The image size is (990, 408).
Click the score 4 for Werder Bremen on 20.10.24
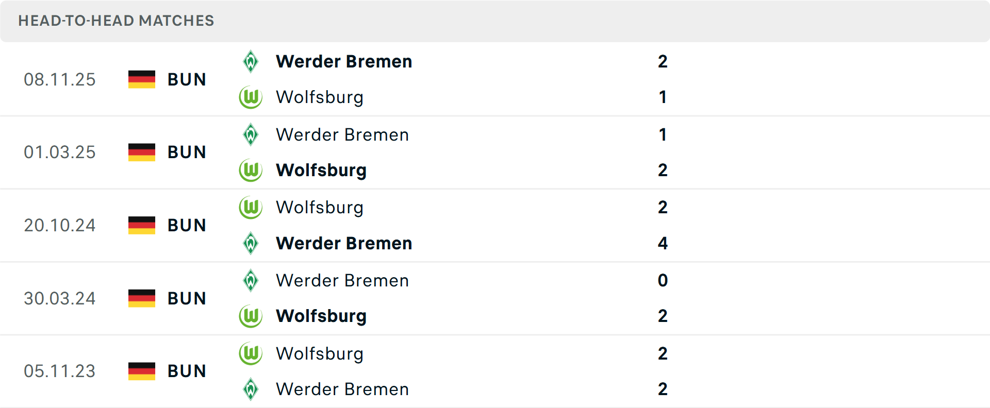point(663,244)
